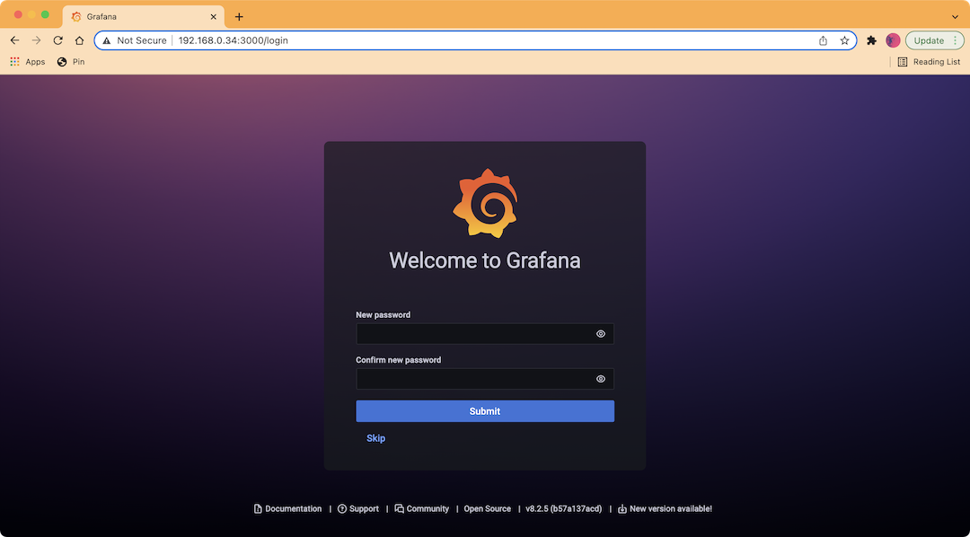Submit the new password
Screen dimensions: 970x537
pos(485,411)
